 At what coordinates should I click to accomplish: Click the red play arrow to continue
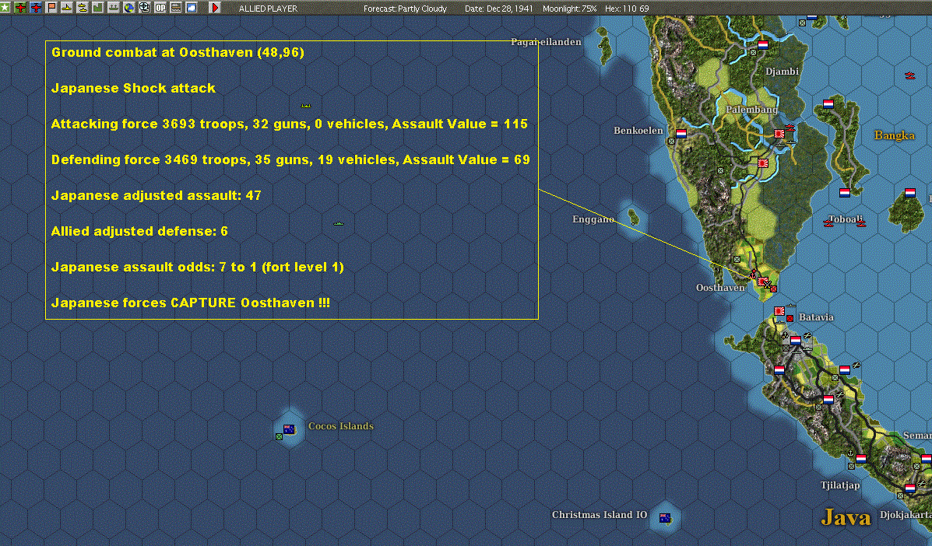click(x=215, y=8)
